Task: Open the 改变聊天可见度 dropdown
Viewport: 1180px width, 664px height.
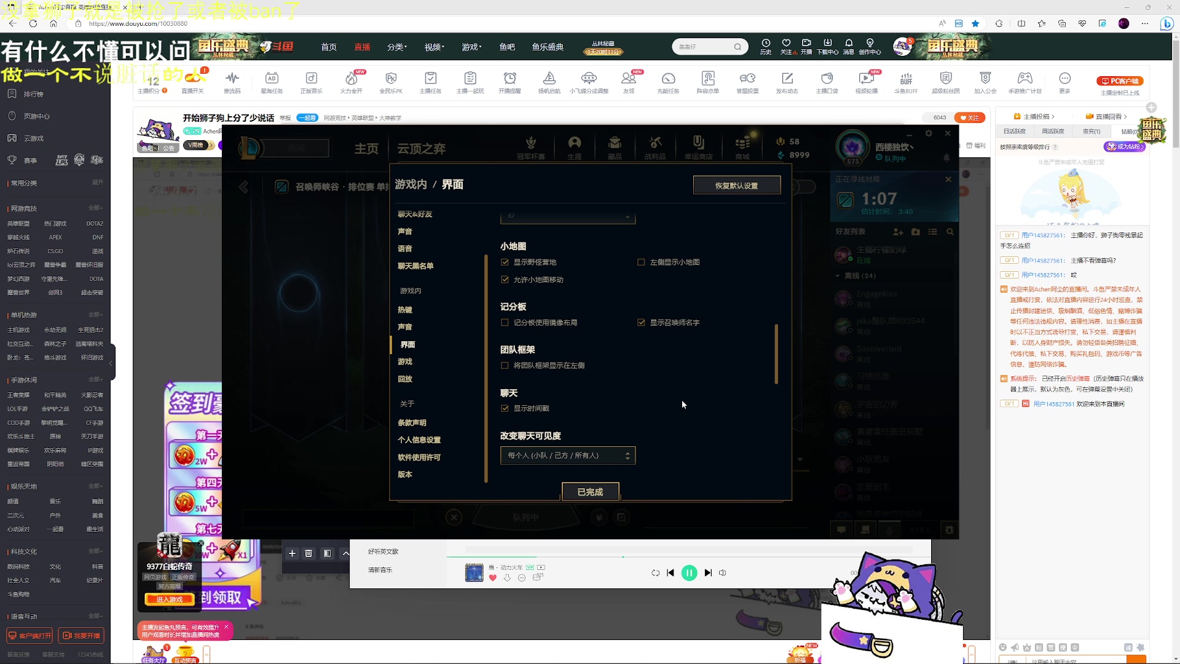Action: [x=568, y=456]
